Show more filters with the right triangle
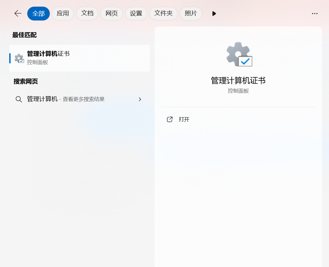Viewport: 329px width, 267px height. tap(214, 14)
